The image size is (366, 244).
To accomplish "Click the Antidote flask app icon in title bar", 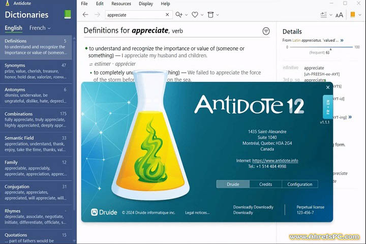I will 8,3.
